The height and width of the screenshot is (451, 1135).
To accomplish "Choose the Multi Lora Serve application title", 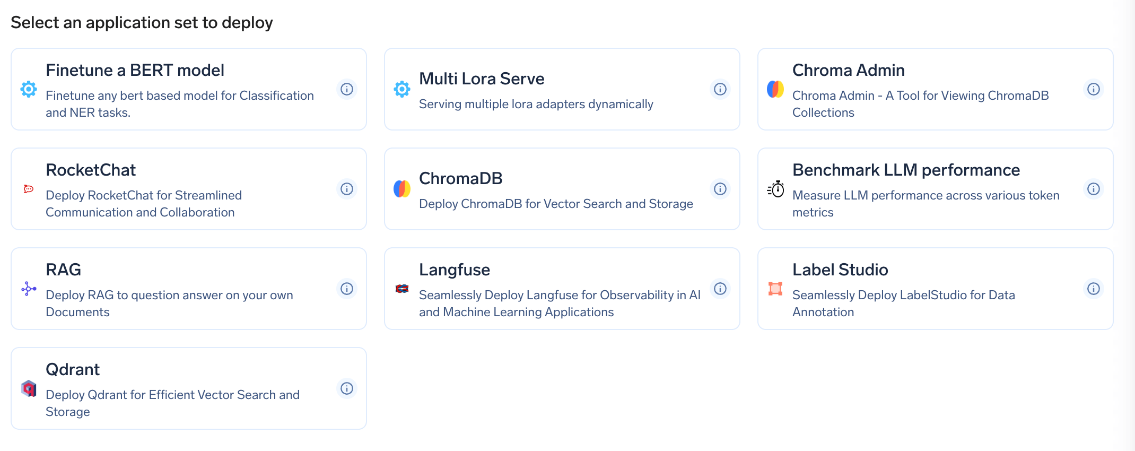I will [482, 79].
